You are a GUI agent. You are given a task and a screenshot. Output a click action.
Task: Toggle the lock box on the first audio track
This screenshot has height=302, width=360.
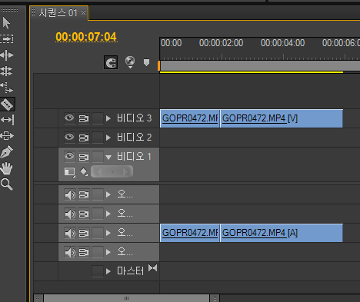[98, 195]
